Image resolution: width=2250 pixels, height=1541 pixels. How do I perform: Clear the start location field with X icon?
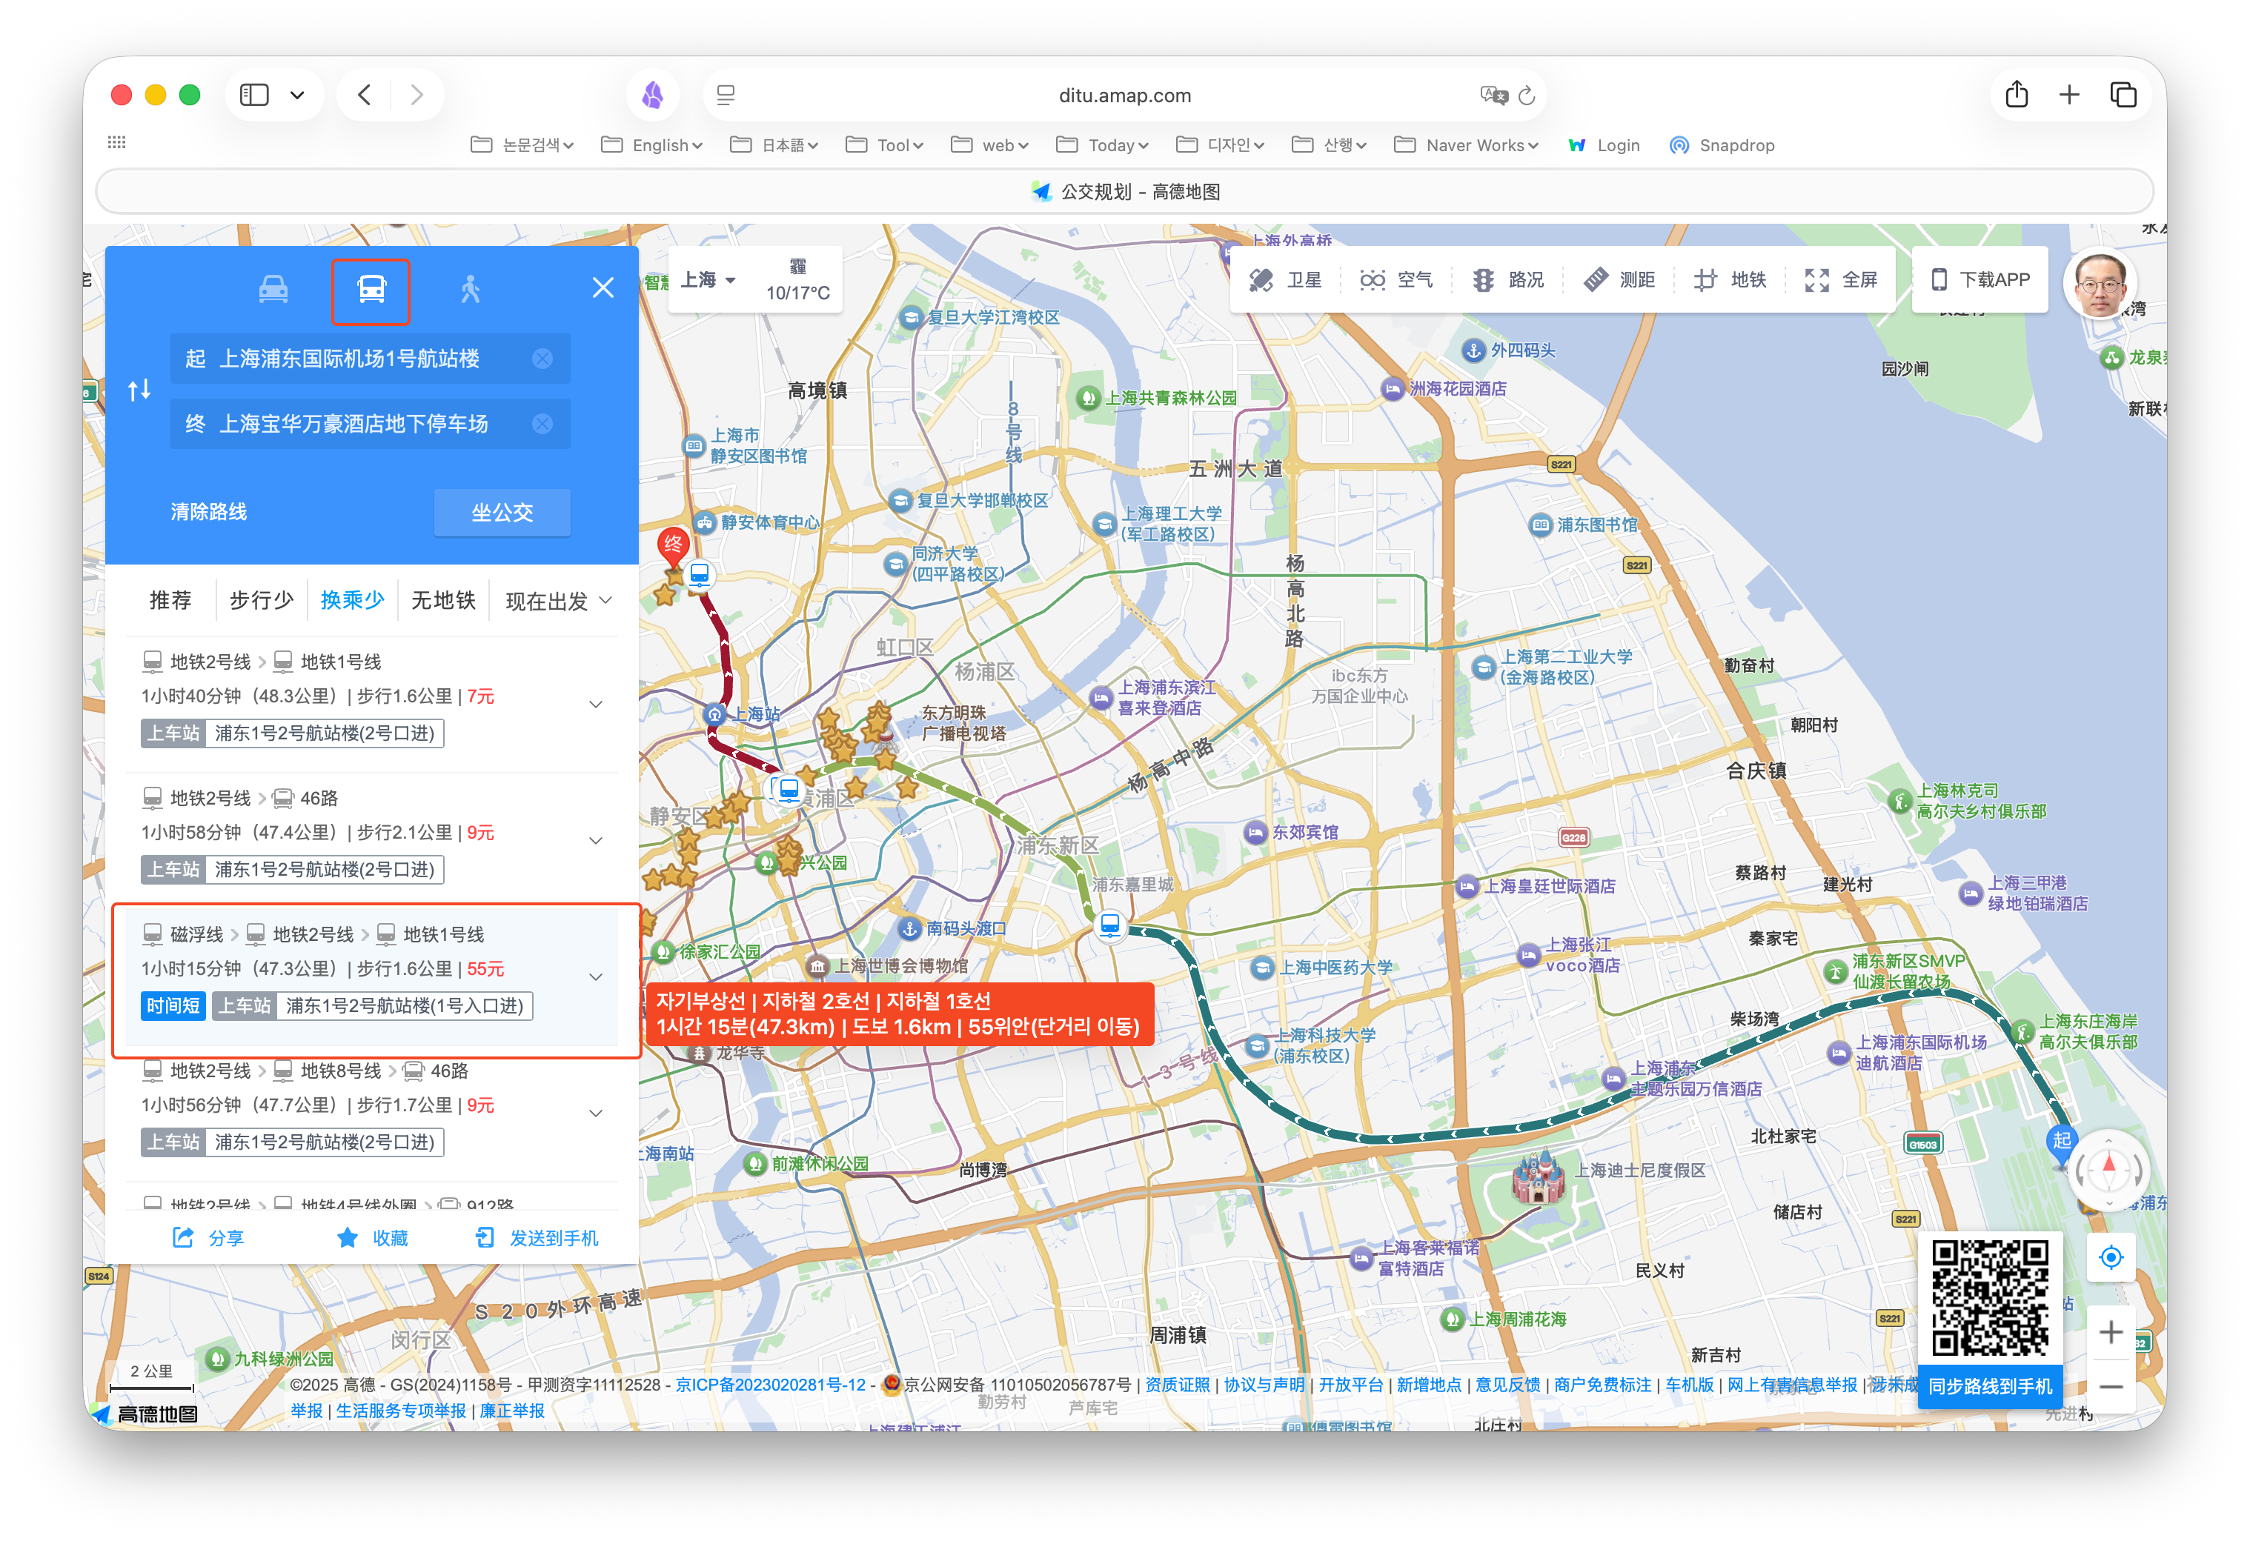click(x=542, y=359)
